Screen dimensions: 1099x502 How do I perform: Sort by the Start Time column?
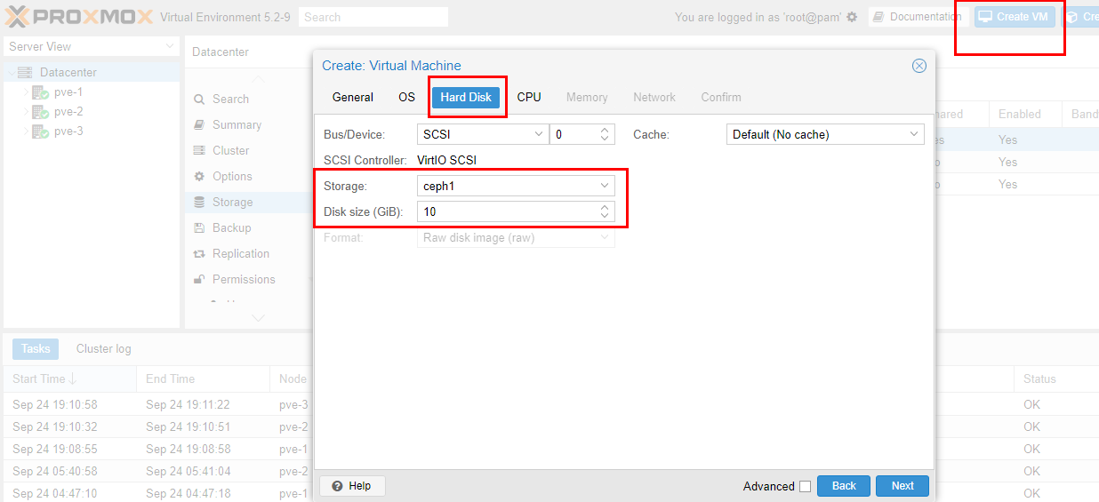coord(69,379)
